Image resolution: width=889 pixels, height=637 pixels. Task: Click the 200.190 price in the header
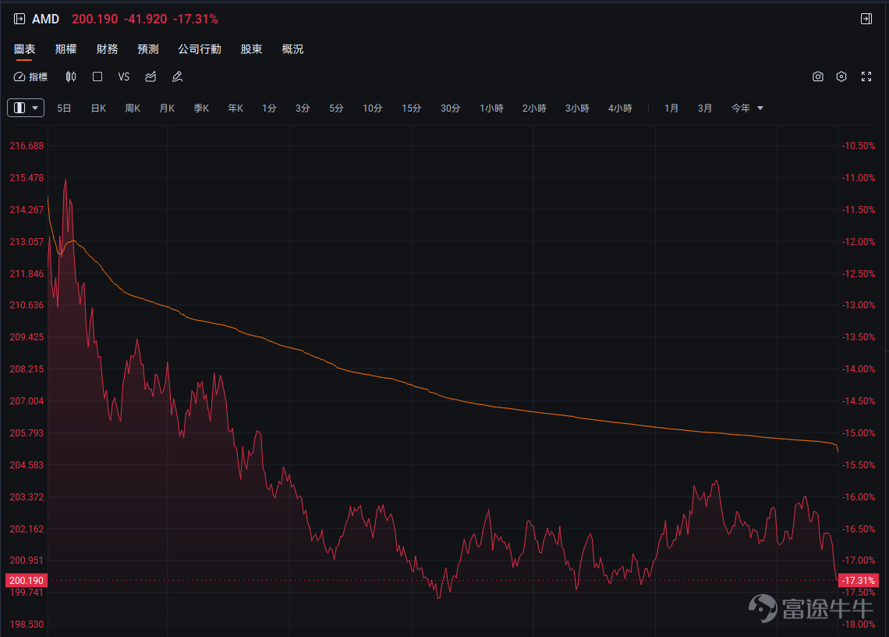coord(94,19)
